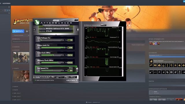Image resolution: width=185 pixels, height=104 pixels.
Task: Open Afterburner Settings button
Action: tap(73, 77)
